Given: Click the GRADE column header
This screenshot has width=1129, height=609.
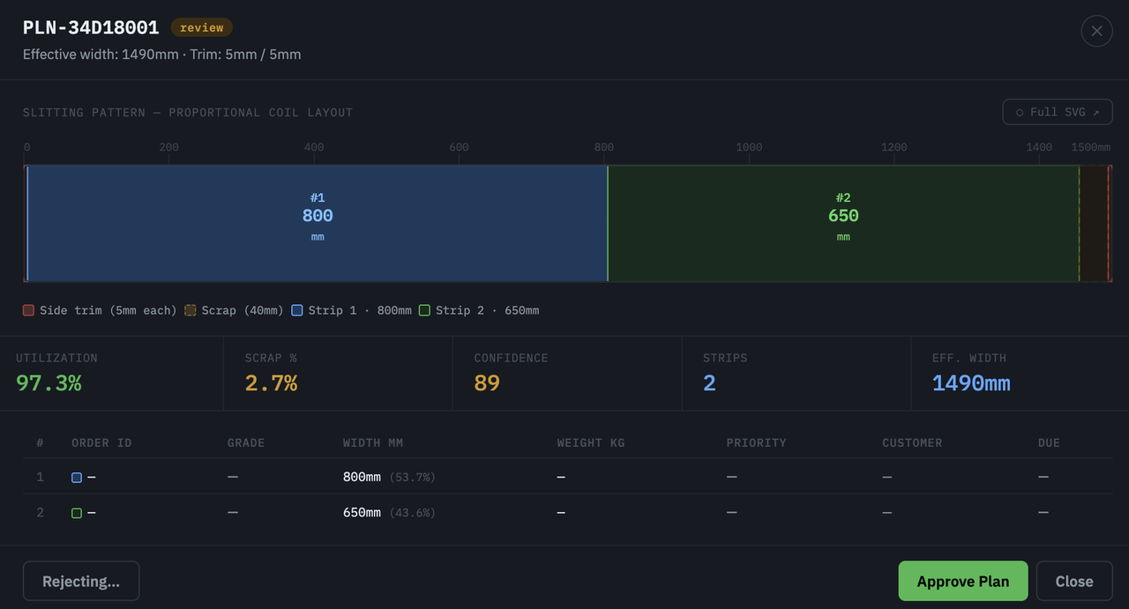Looking at the screenshot, I should pyautogui.click(x=246, y=442).
